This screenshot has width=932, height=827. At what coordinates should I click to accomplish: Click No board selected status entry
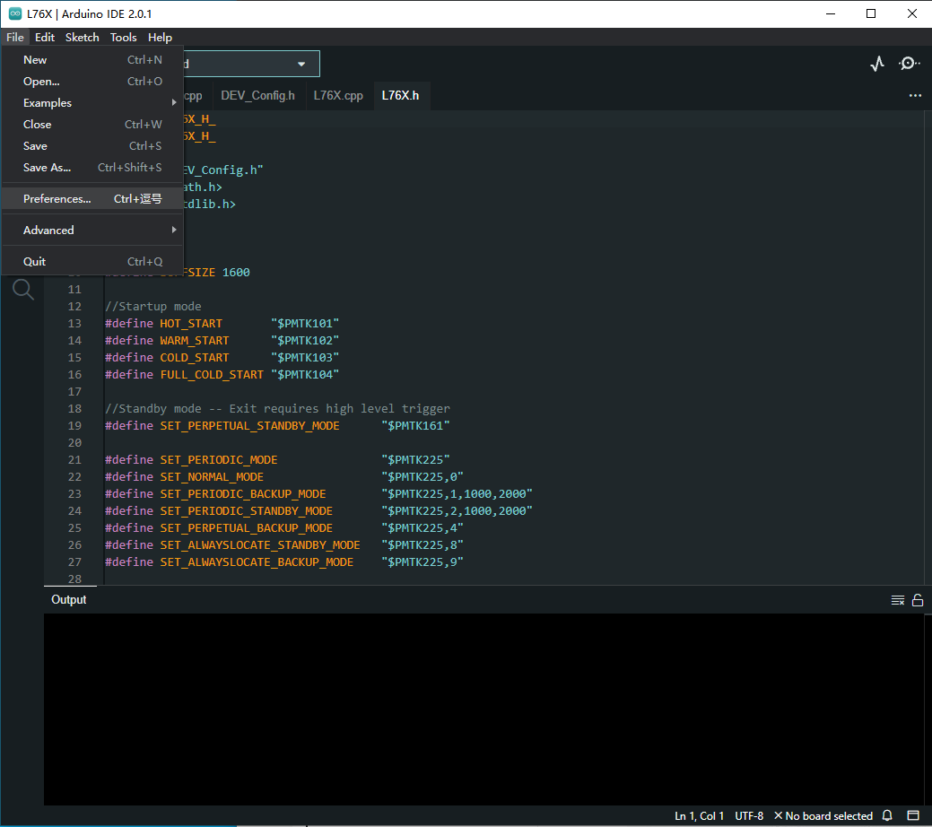(x=823, y=815)
